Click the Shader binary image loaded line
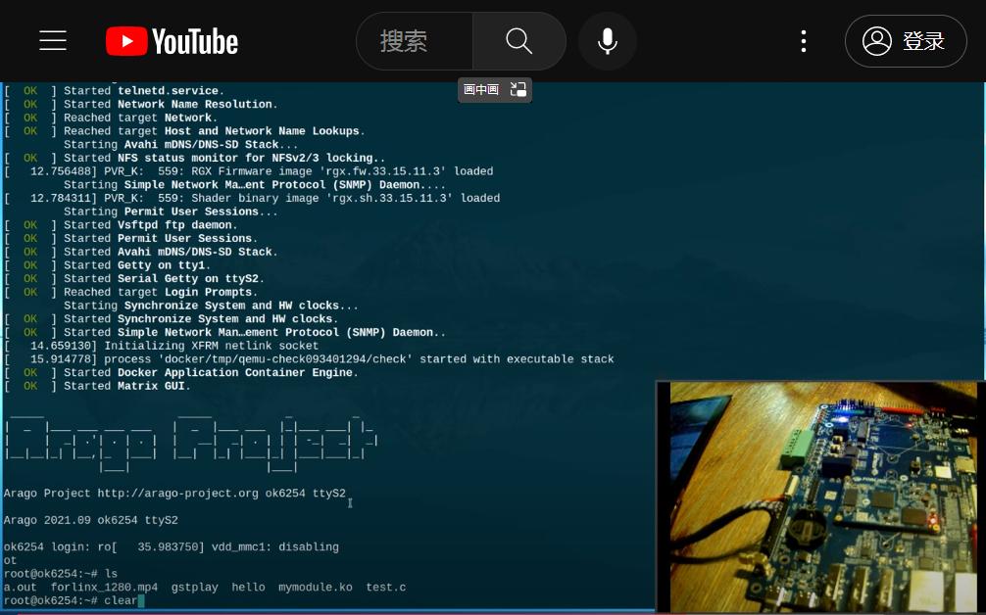Screen dimensions: 986x615 pos(252,199)
